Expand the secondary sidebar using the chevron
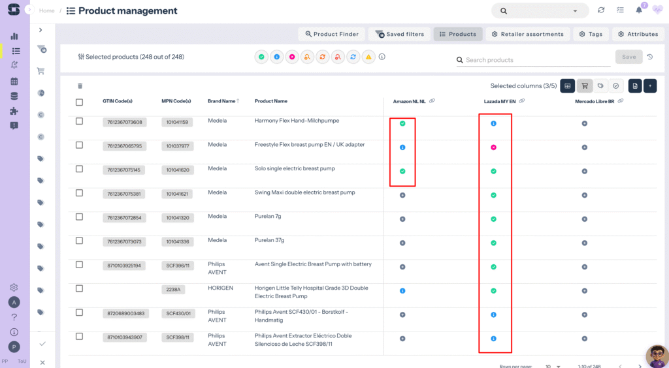Viewport: 669px width, 368px height. pos(41,30)
